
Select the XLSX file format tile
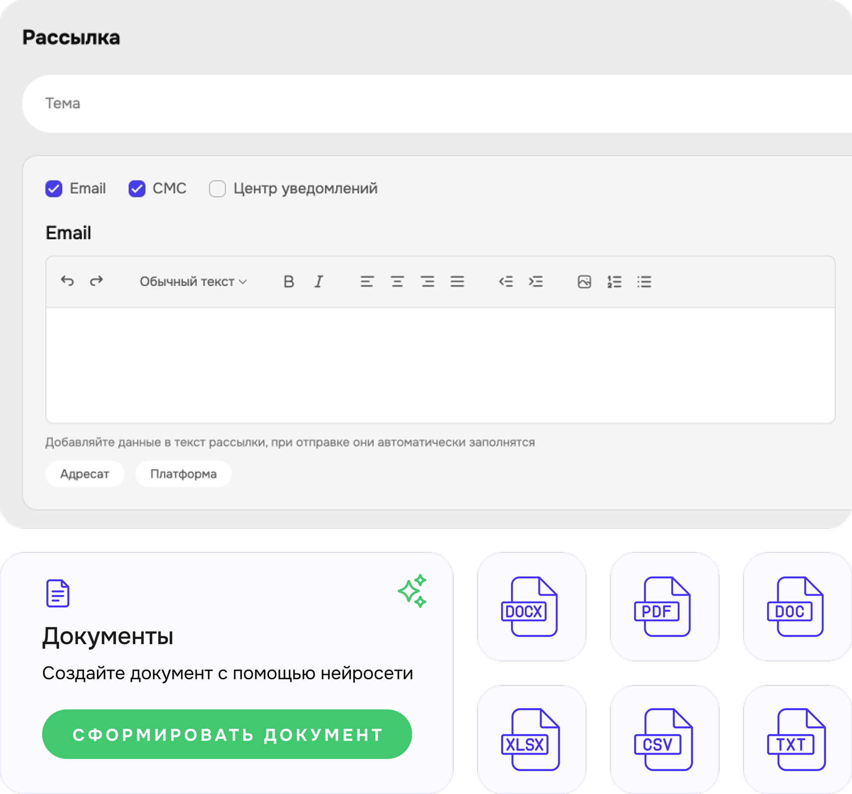point(531,739)
